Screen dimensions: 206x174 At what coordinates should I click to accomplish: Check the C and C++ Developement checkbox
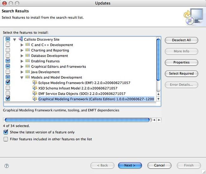coord(8,44)
